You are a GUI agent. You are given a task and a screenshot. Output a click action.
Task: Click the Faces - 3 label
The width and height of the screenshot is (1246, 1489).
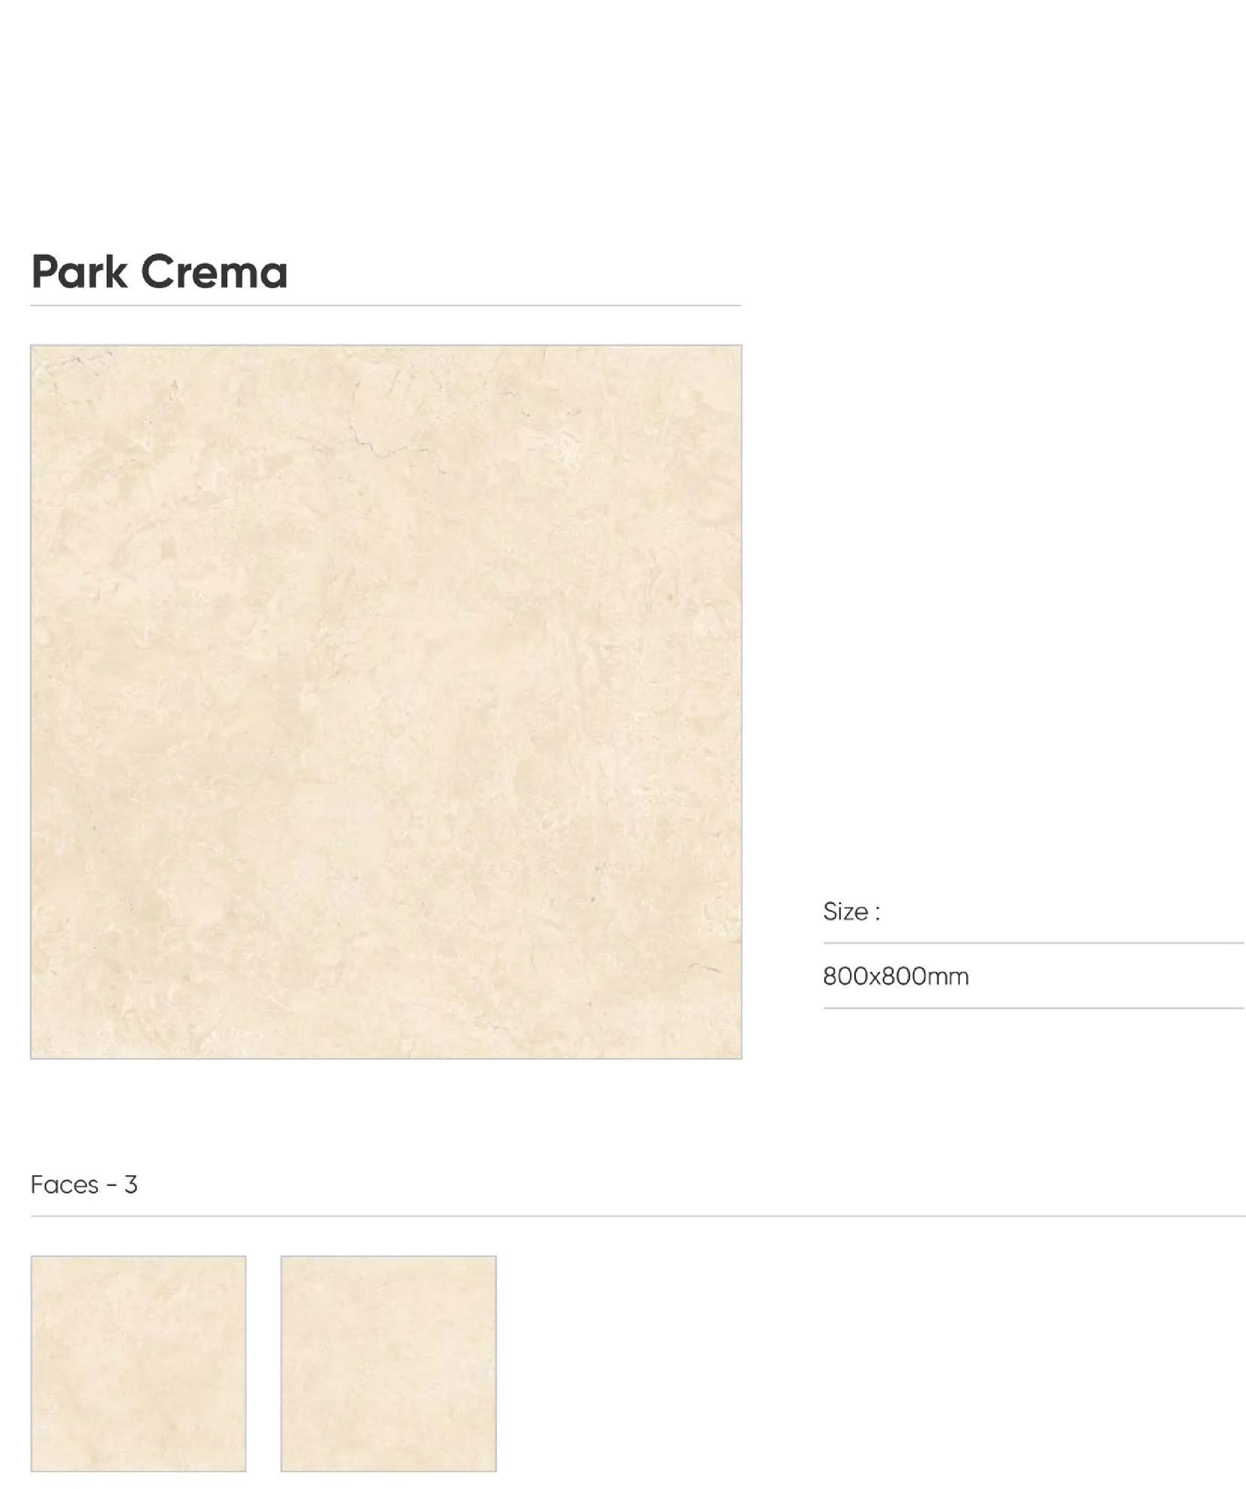click(84, 1185)
